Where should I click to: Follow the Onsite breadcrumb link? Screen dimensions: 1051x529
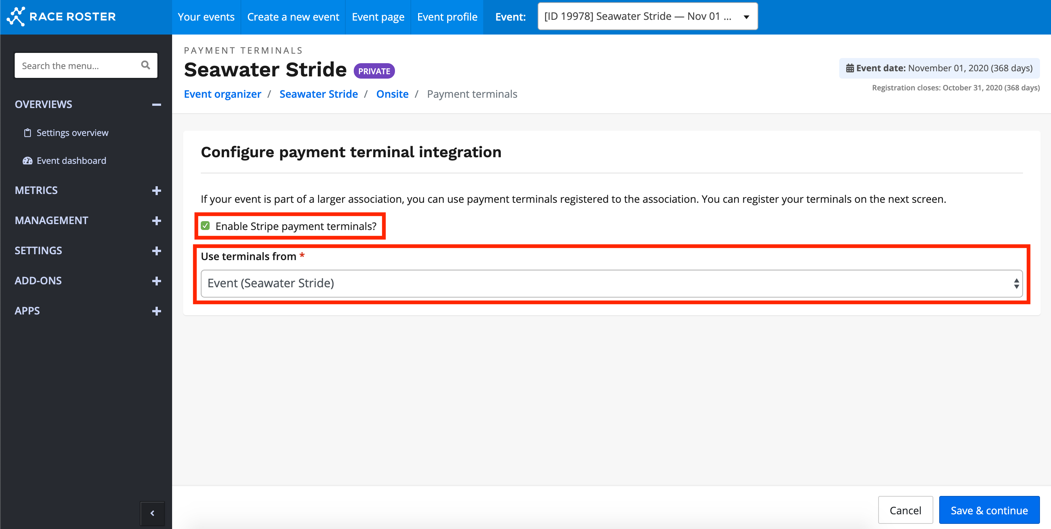[x=392, y=94]
